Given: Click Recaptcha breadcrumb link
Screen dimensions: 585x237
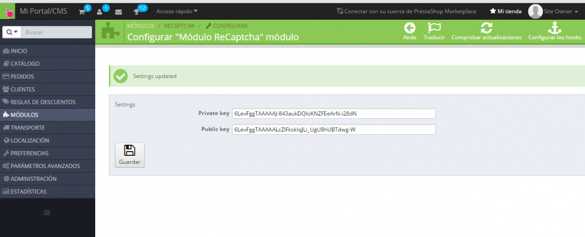Looking at the screenshot, I should pyautogui.click(x=179, y=26).
